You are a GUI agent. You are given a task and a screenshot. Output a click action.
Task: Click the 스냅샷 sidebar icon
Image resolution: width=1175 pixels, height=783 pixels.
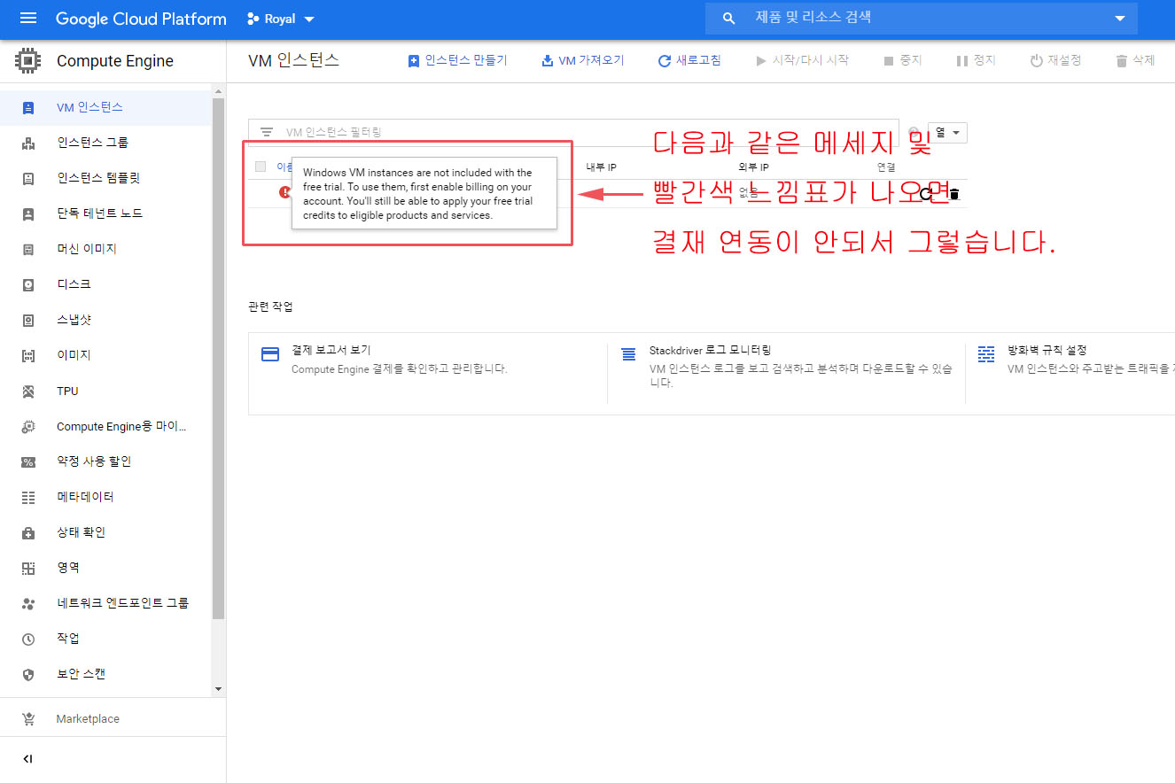(28, 320)
